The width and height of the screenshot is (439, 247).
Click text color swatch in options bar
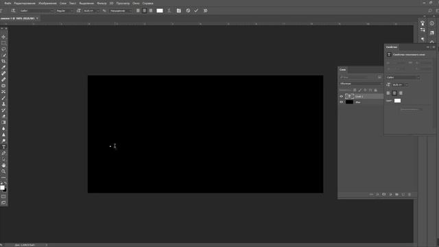[x=160, y=11]
